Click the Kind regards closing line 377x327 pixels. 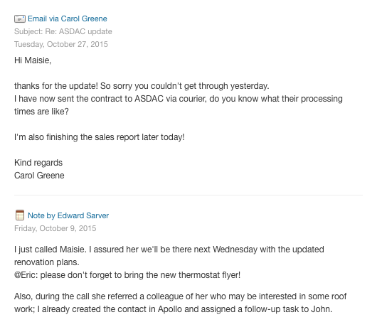pyautogui.click(x=38, y=163)
